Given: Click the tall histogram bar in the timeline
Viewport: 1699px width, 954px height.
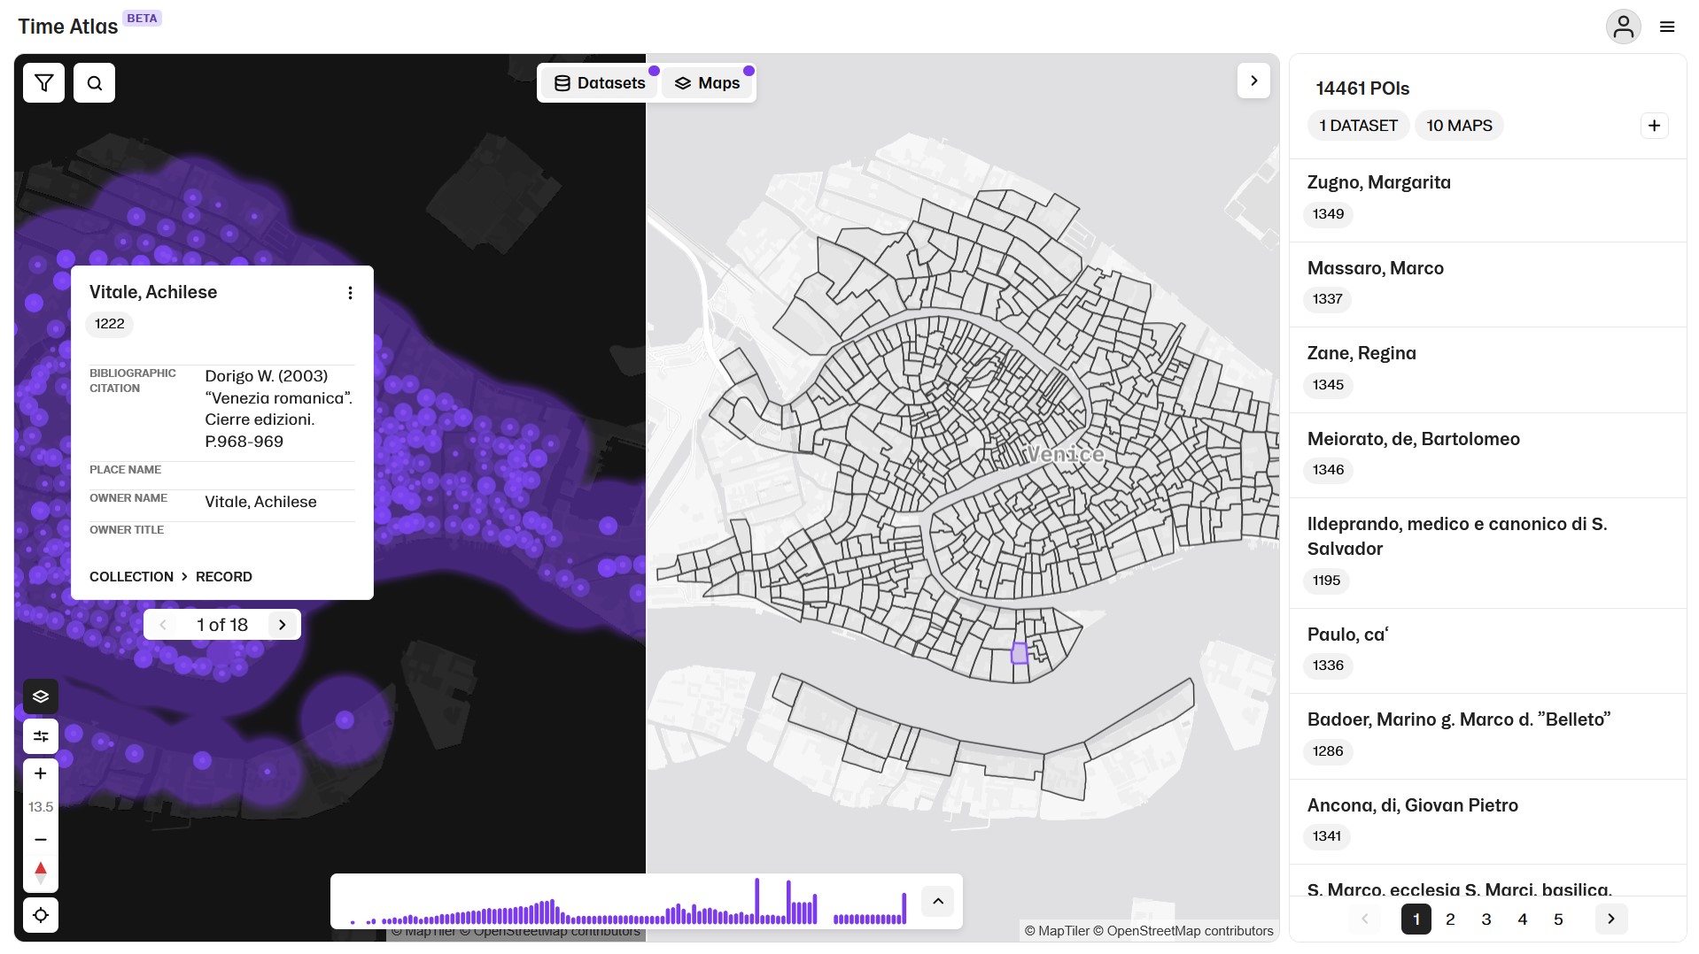Looking at the screenshot, I should [x=756, y=901].
